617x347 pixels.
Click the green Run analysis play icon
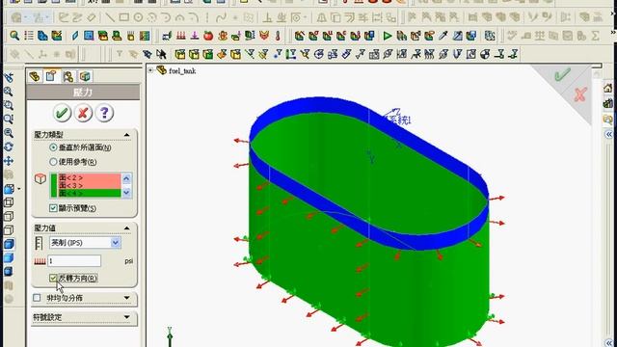388,36
